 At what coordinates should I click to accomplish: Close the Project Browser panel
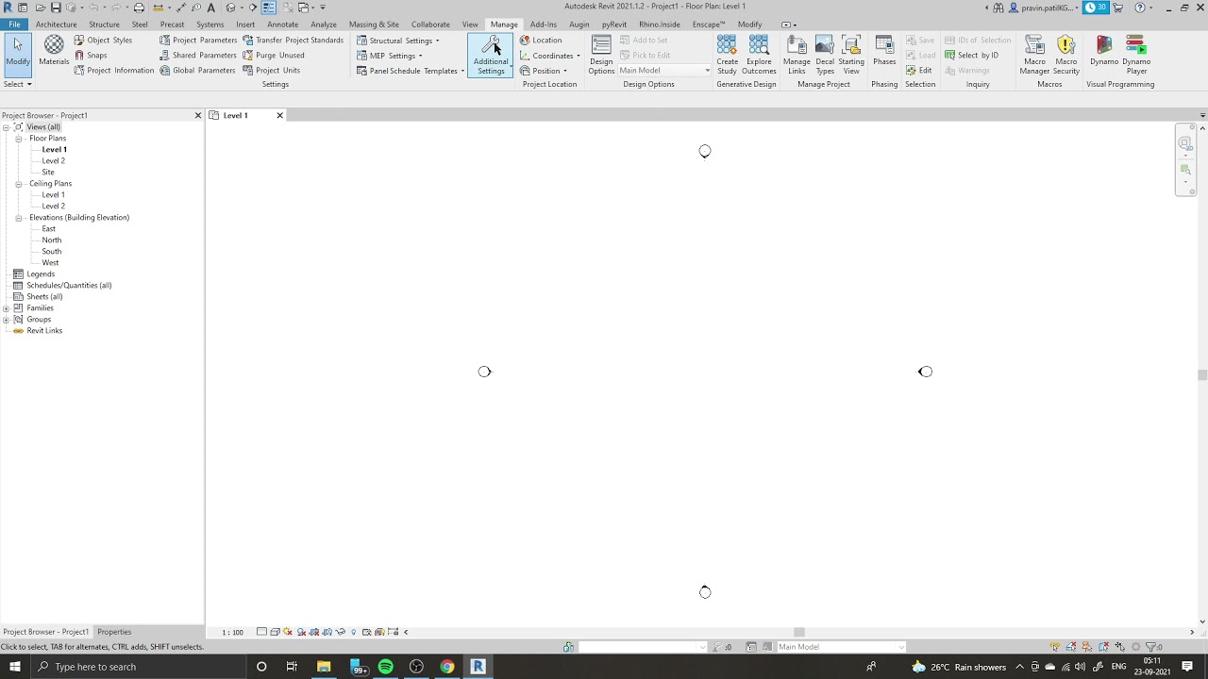point(198,115)
